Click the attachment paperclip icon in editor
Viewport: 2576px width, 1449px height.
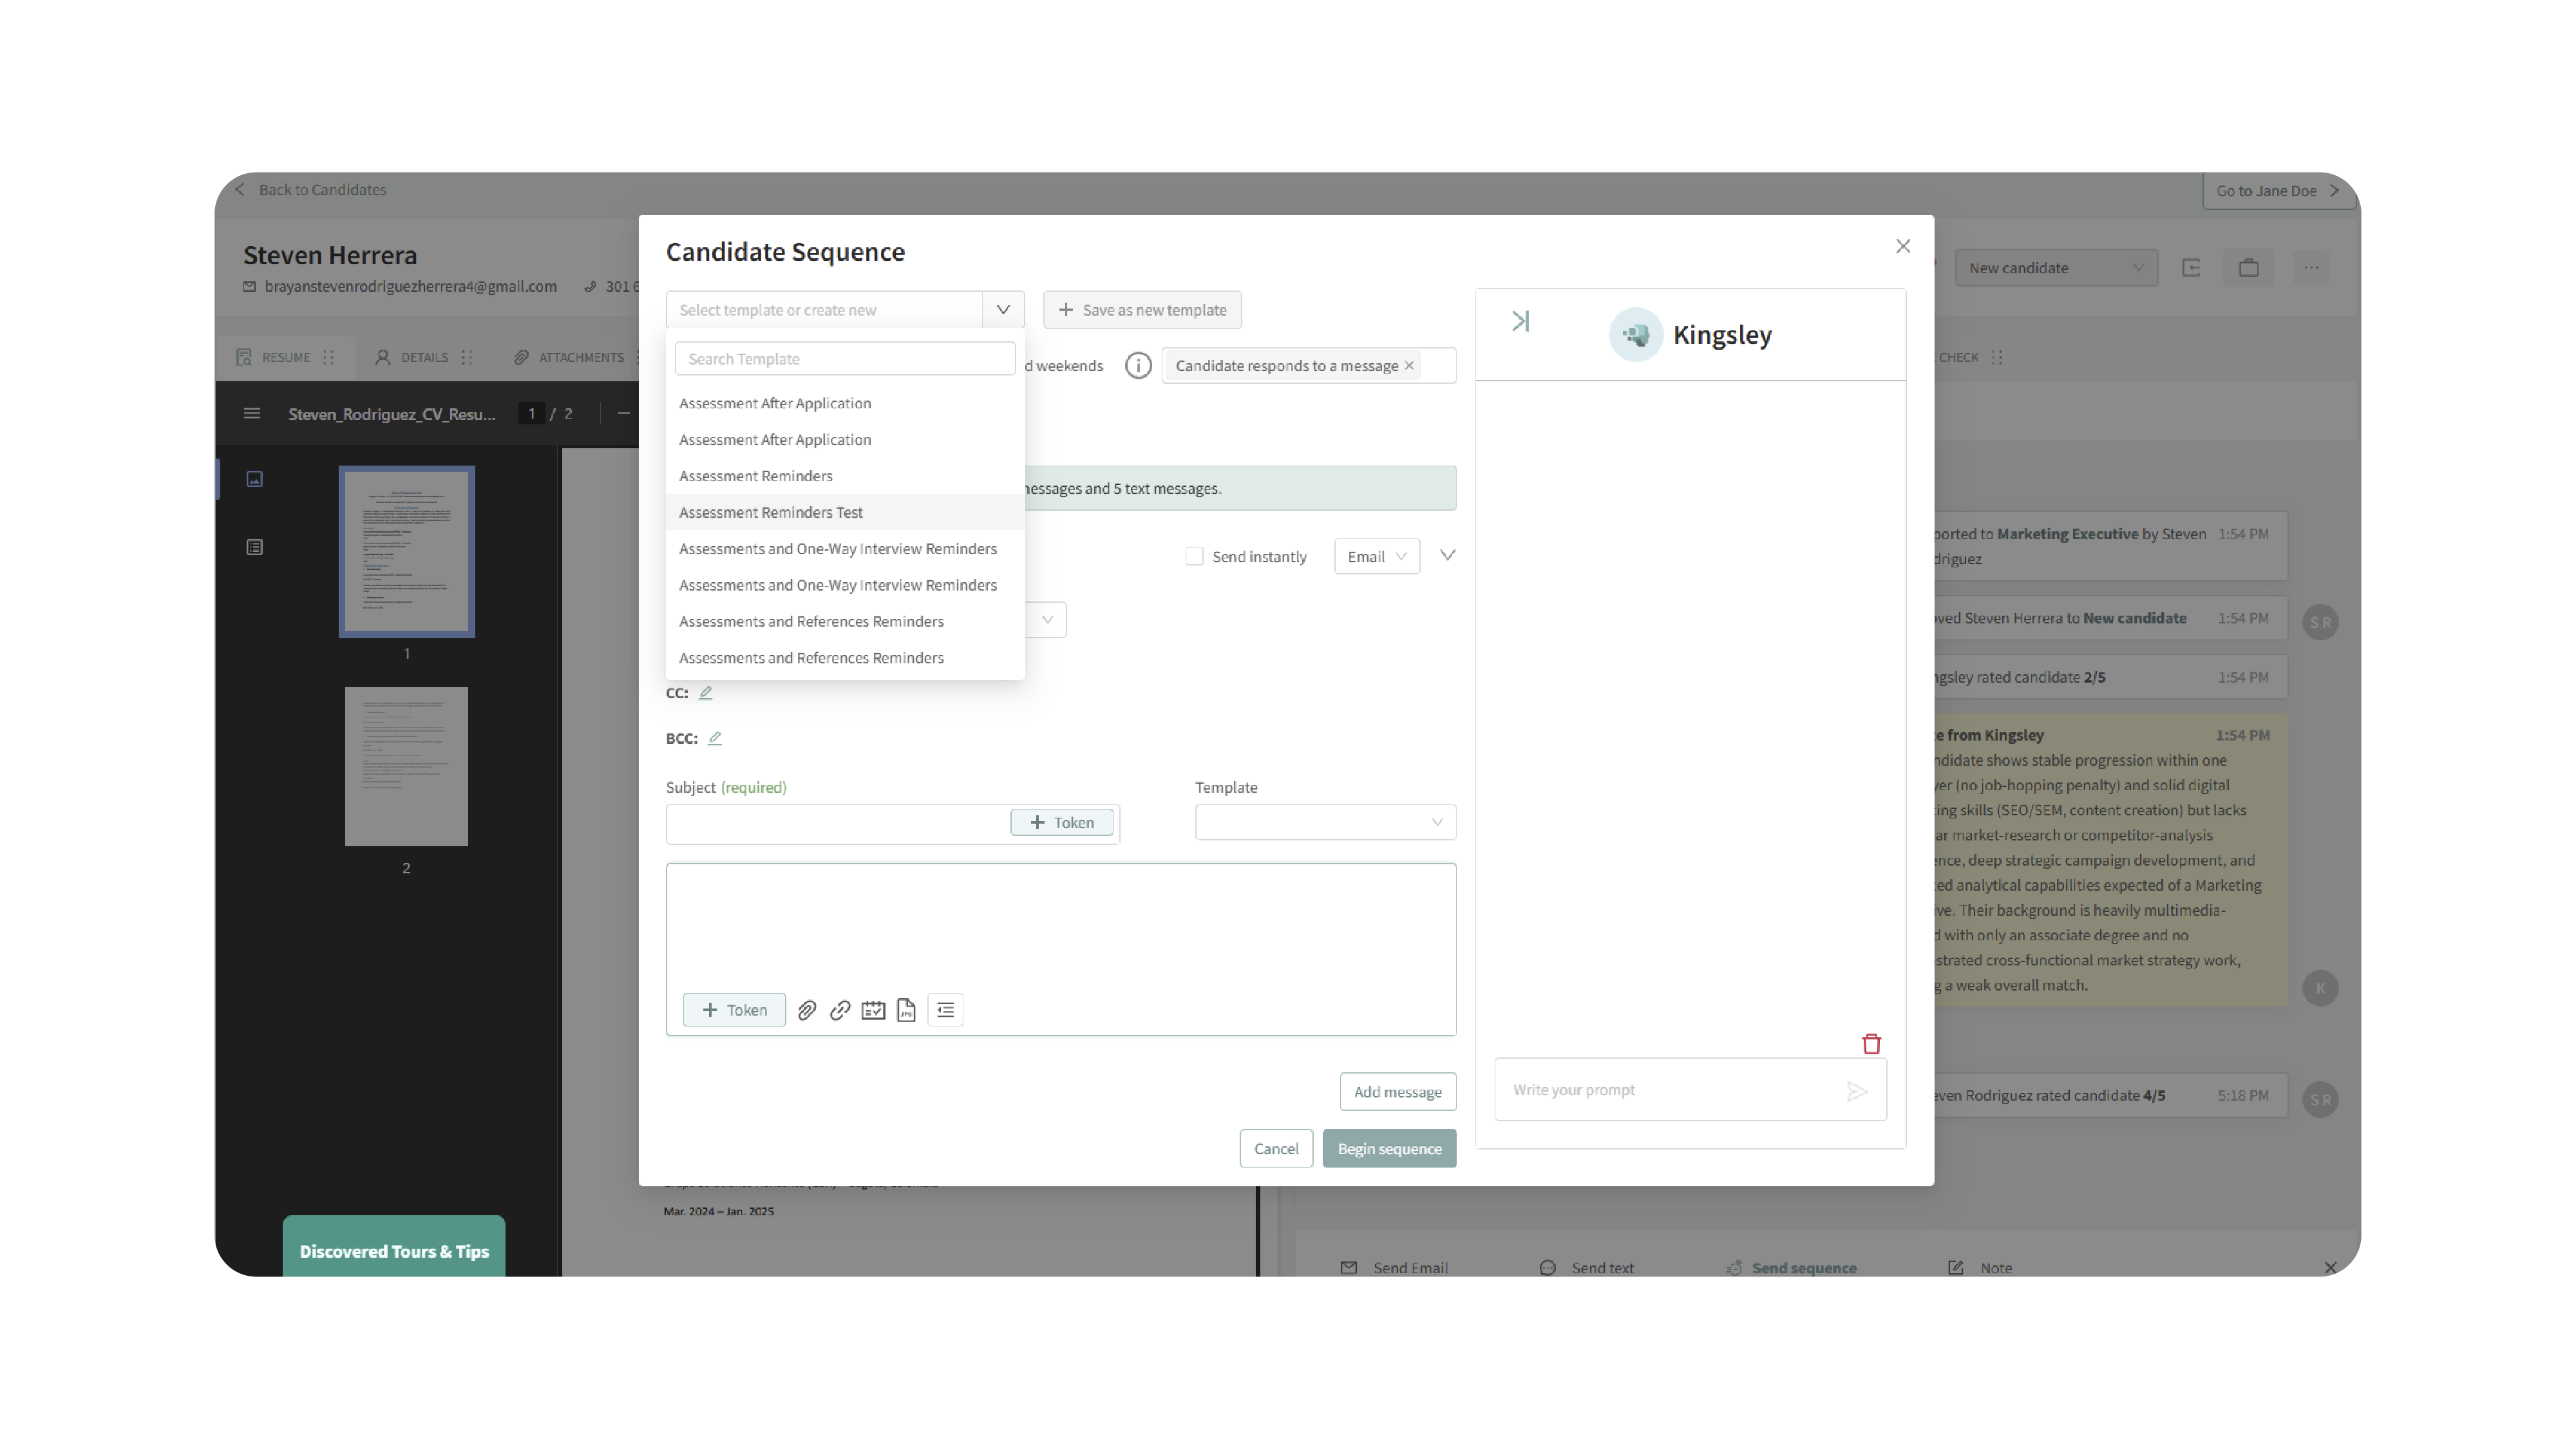(807, 1010)
